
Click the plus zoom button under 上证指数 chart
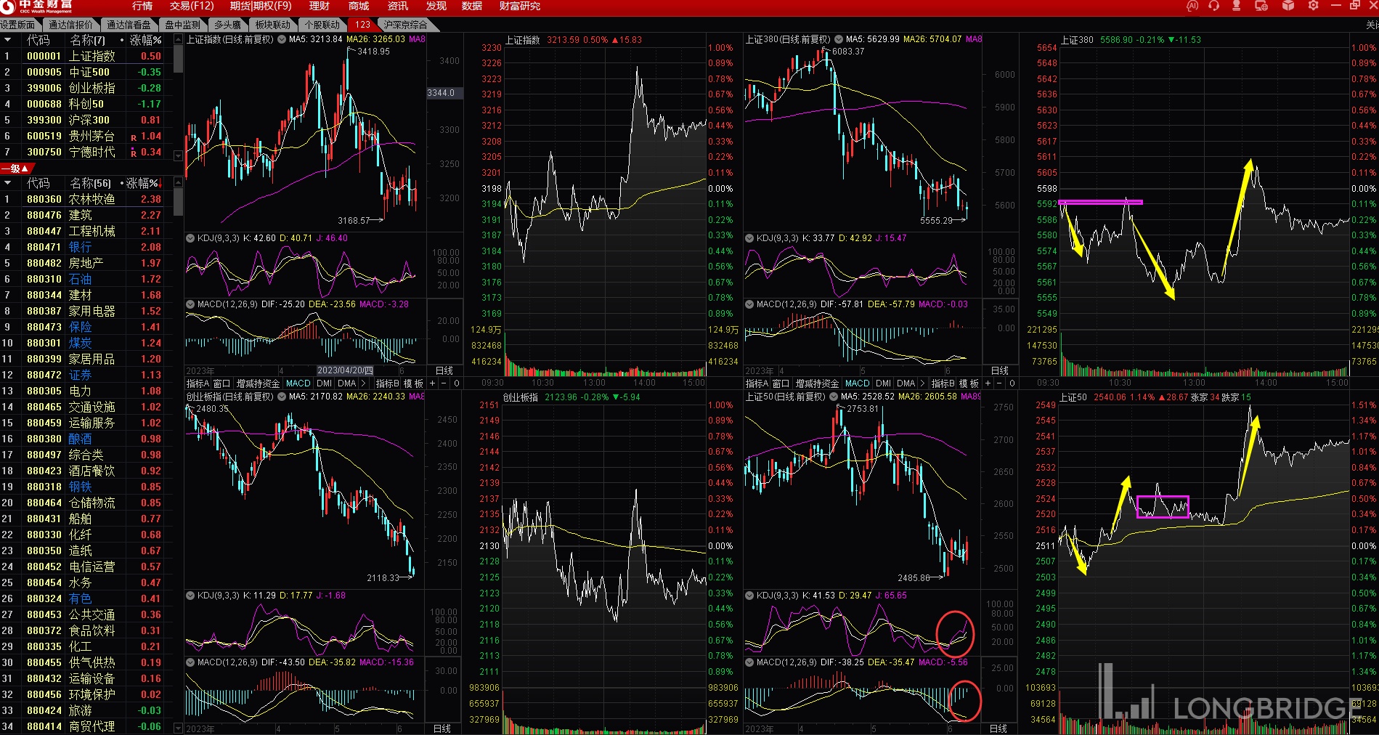tap(433, 383)
